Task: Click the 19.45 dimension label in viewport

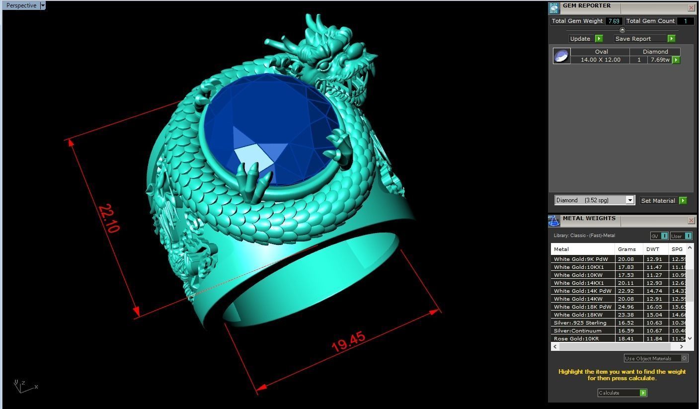Action: (349, 342)
